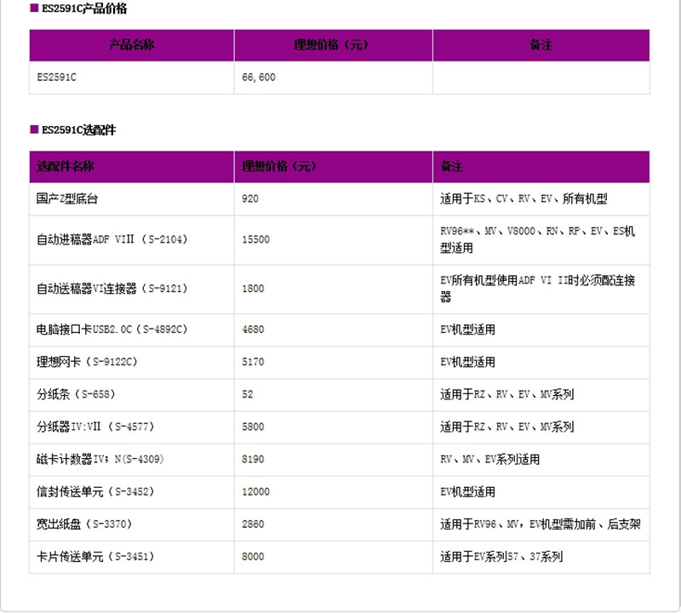
Task: Click the 理想价格（元） header in product table
Action: pos(333,45)
